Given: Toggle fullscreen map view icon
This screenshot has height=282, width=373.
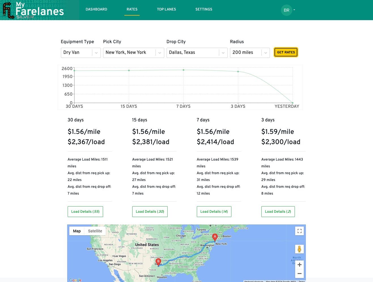Looking at the screenshot, I should click(299, 231).
